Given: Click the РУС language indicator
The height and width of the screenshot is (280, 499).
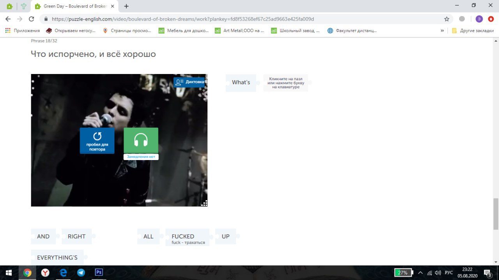Looking at the screenshot, I should 449,273.
